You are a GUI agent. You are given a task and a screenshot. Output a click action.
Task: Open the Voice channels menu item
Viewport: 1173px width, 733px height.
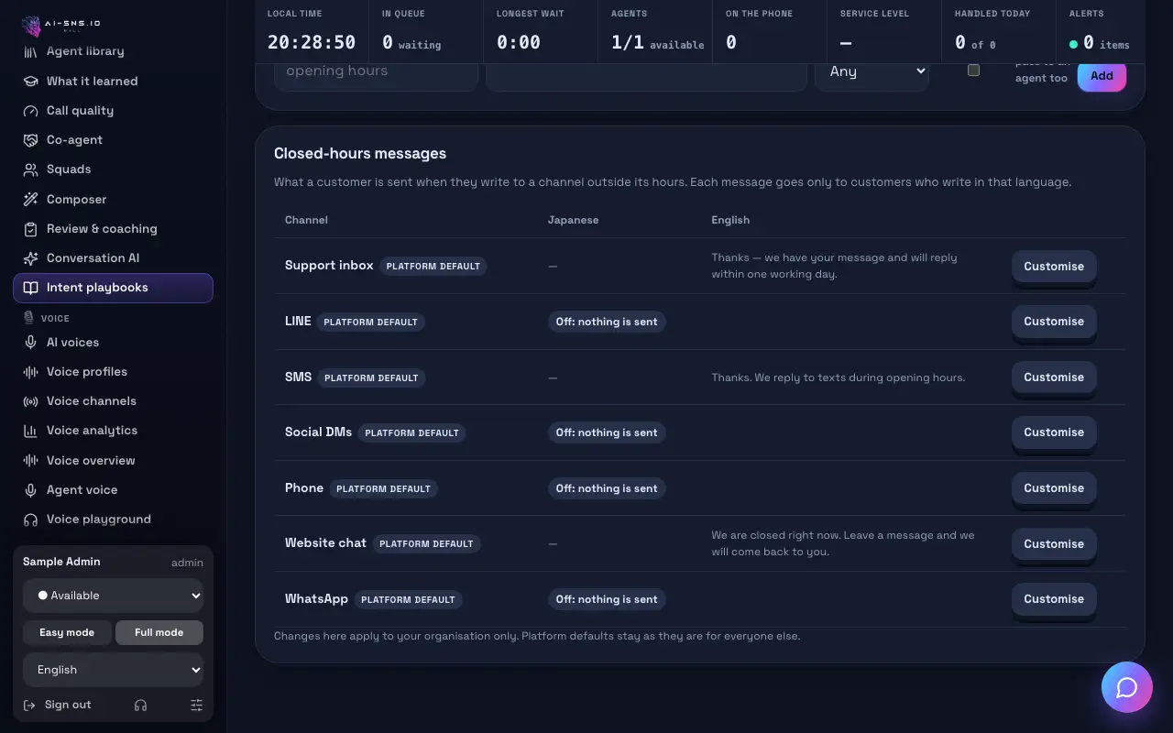[x=114, y=400]
